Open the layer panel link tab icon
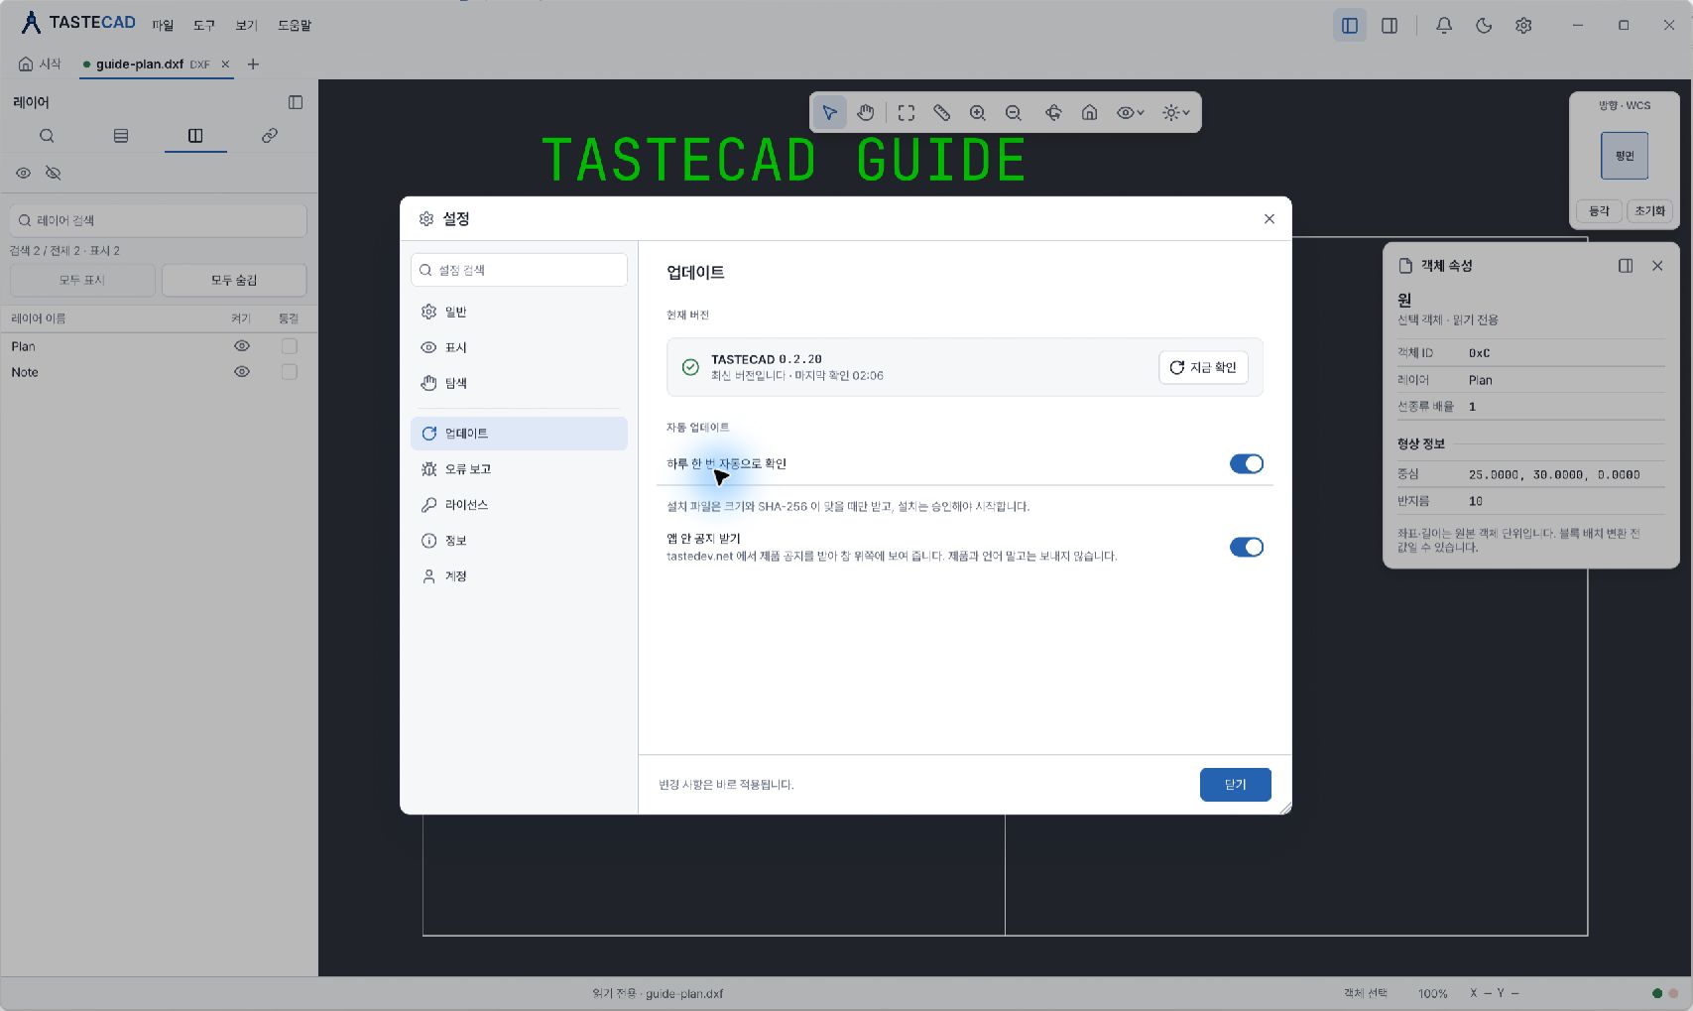Image resolution: width=1693 pixels, height=1011 pixels. [x=270, y=136]
